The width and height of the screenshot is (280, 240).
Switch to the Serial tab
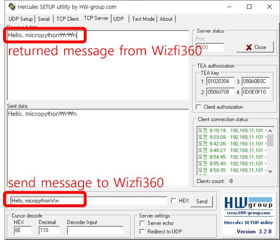[44, 19]
